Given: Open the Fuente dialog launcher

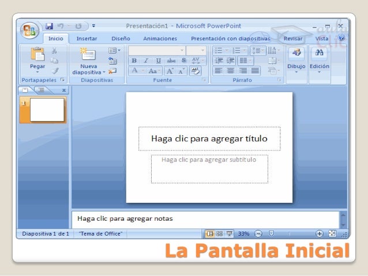Looking at the screenshot, I should [204, 80].
